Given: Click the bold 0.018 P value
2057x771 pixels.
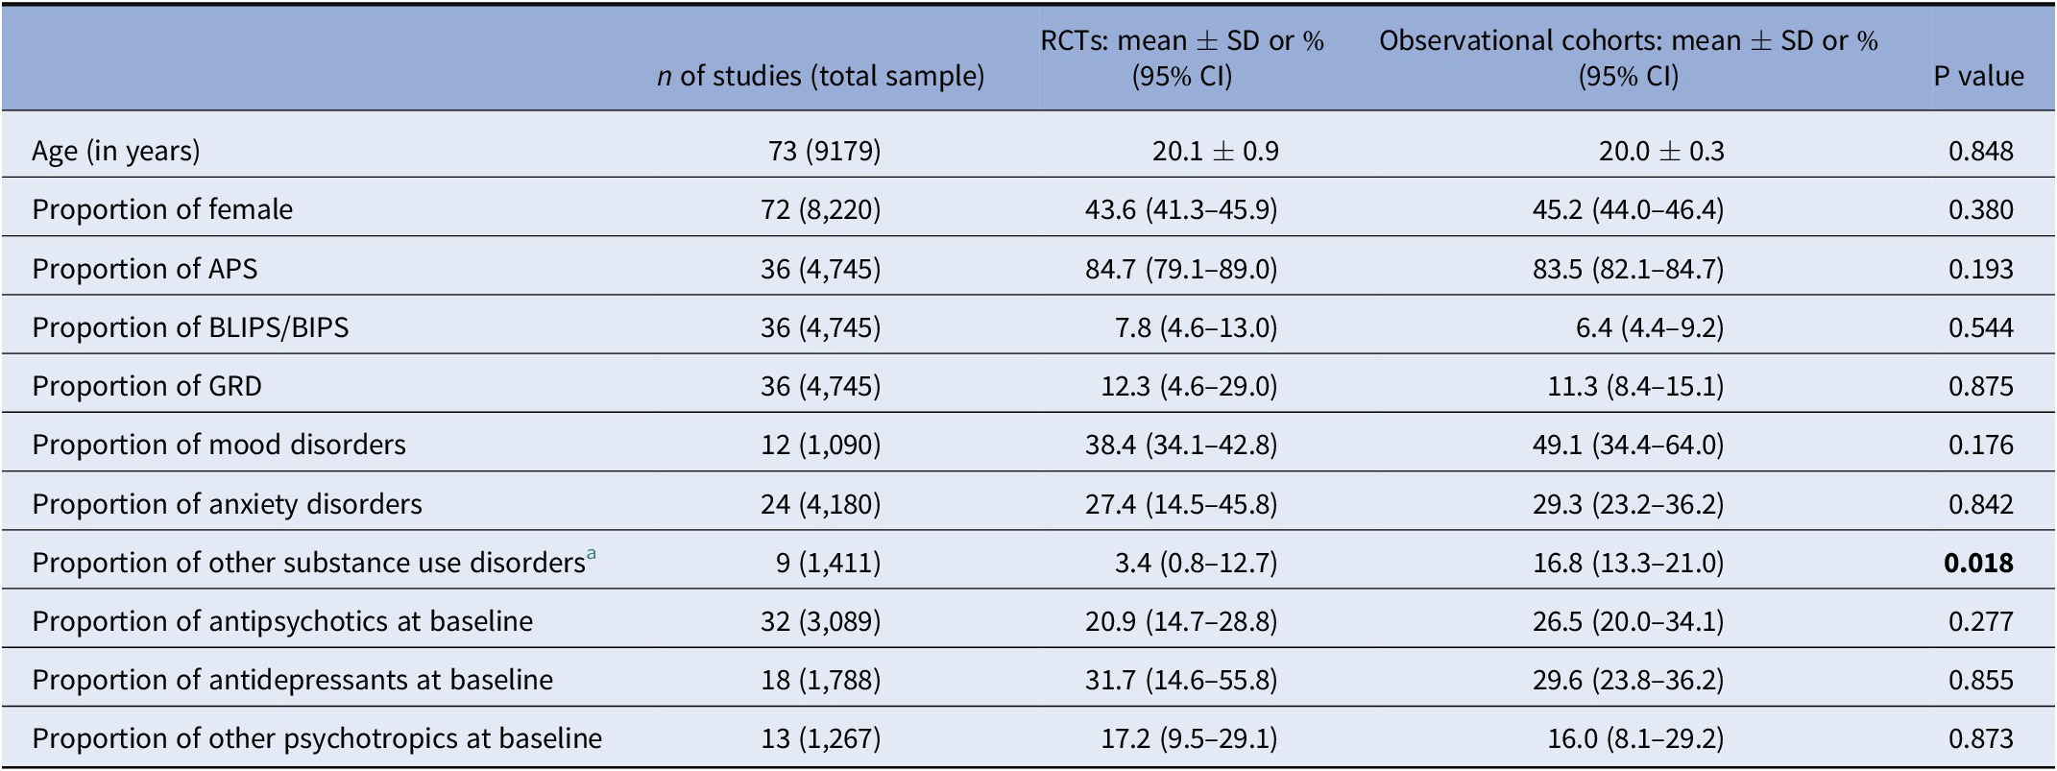Looking at the screenshot, I should pyautogui.click(x=1978, y=563).
